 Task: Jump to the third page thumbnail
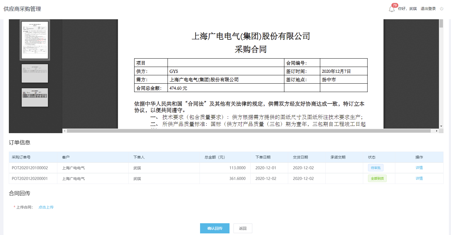[x=35, y=97]
